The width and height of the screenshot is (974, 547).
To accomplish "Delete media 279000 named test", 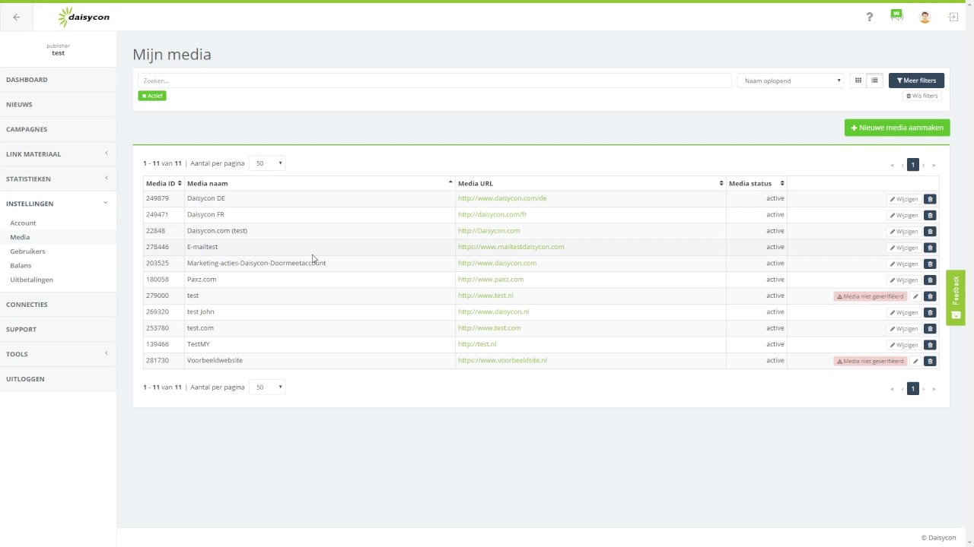I will 930,296.
